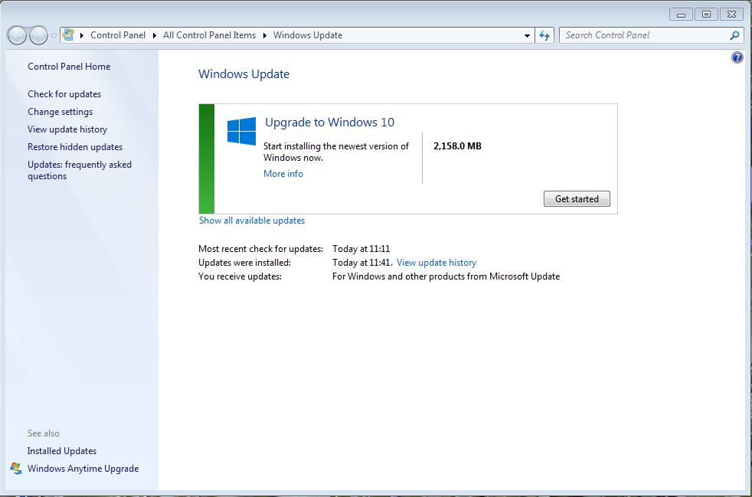Expand the arrow before Control Panel breadcrumb
This screenshot has height=497, width=752.
82,35
